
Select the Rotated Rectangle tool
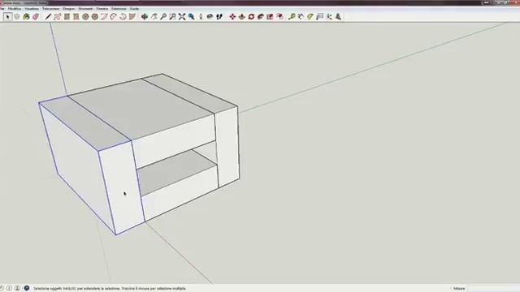coord(76,16)
